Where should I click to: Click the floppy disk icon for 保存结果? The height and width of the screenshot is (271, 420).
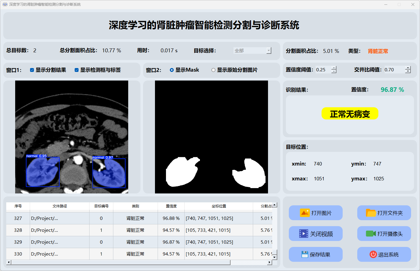click(x=305, y=254)
